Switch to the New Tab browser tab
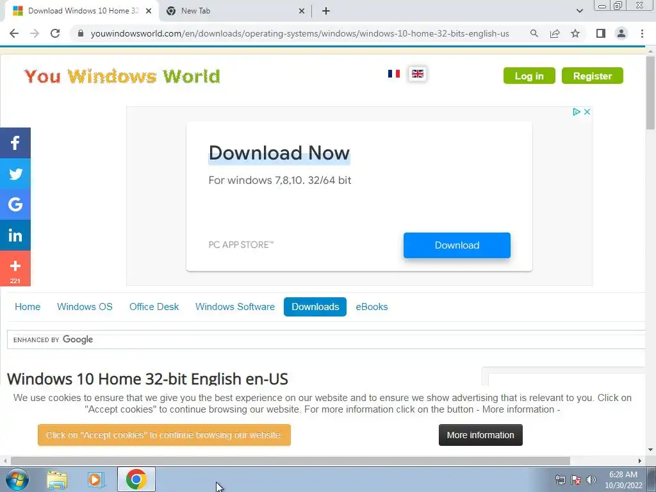This screenshot has width=656, height=492. [x=236, y=11]
